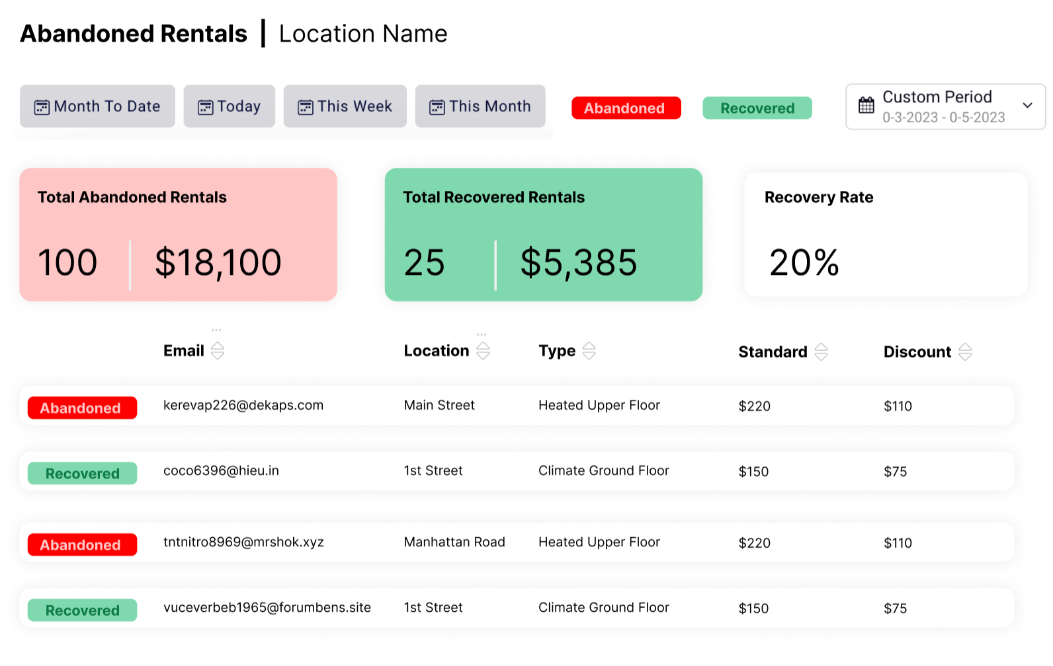This screenshot has height=666, width=1053.
Task: Select the Today filter button
Action: click(x=229, y=106)
